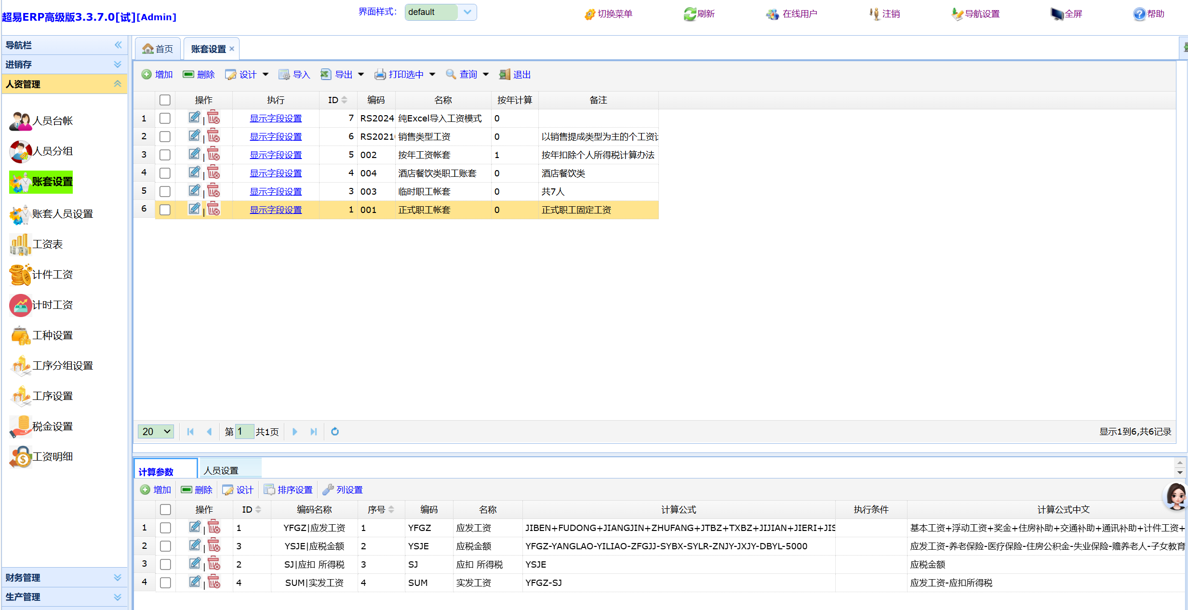Open the 界面样式 default dropdown
Screen dimensions: 1188x610
[467, 12]
